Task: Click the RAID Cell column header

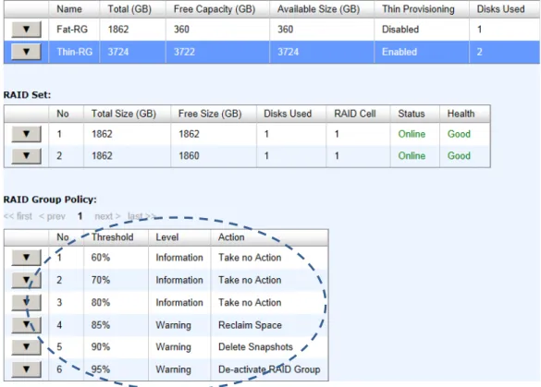Action: [x=355, y=114]
